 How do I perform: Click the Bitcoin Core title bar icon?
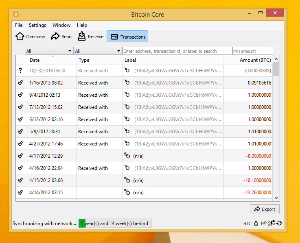tap(16, 14)
